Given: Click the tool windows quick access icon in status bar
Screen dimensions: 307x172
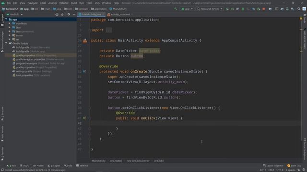Looking at the screenshot, I should coord(2,170).
